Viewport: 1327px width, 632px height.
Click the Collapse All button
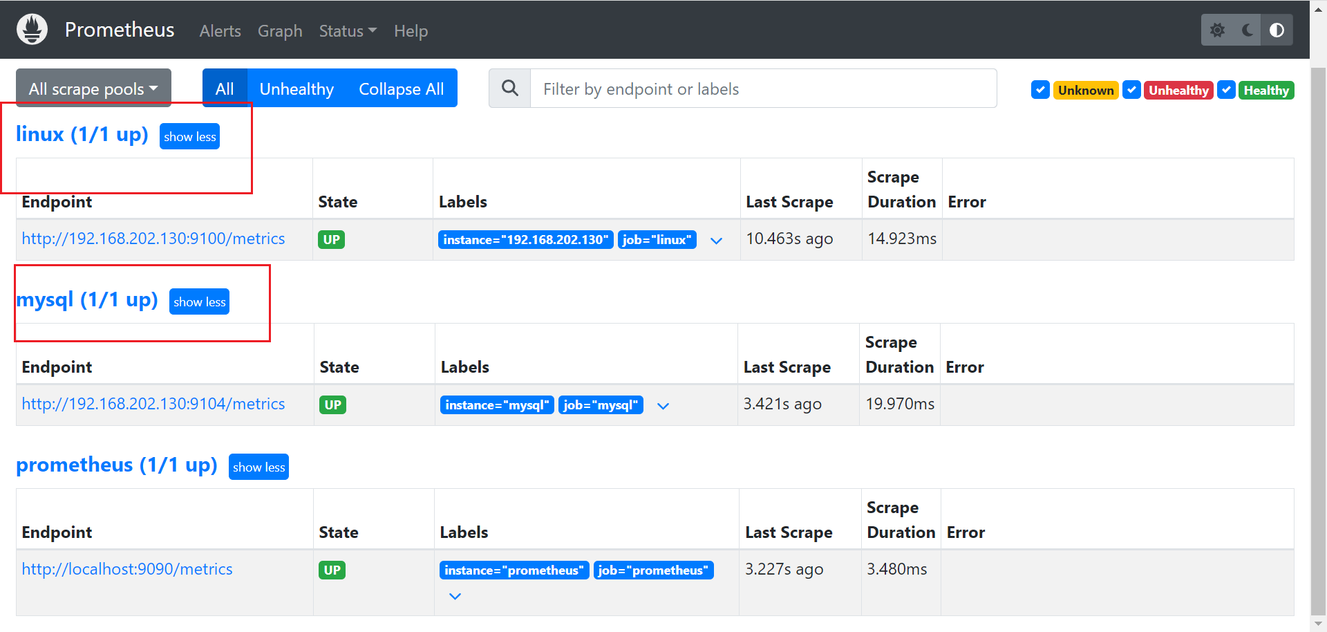[x=402, y=88]
